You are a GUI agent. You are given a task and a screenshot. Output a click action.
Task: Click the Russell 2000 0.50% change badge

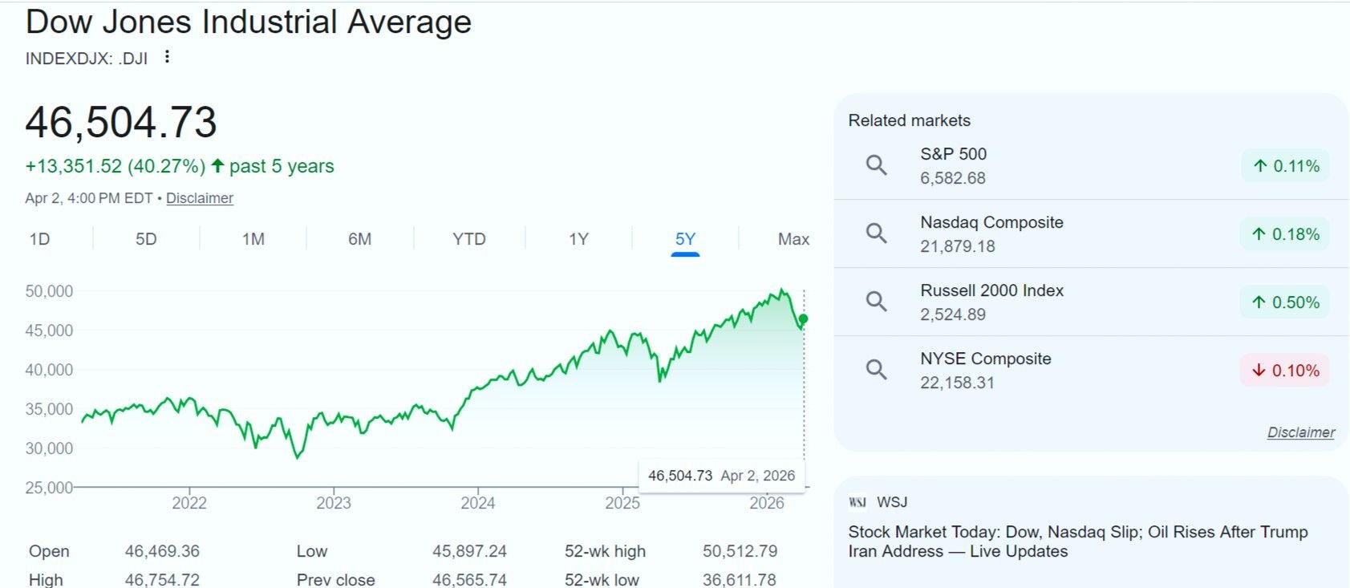1285,302
